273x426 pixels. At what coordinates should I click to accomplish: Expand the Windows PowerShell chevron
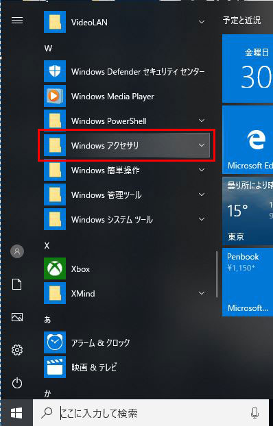(x=202, y=121)
